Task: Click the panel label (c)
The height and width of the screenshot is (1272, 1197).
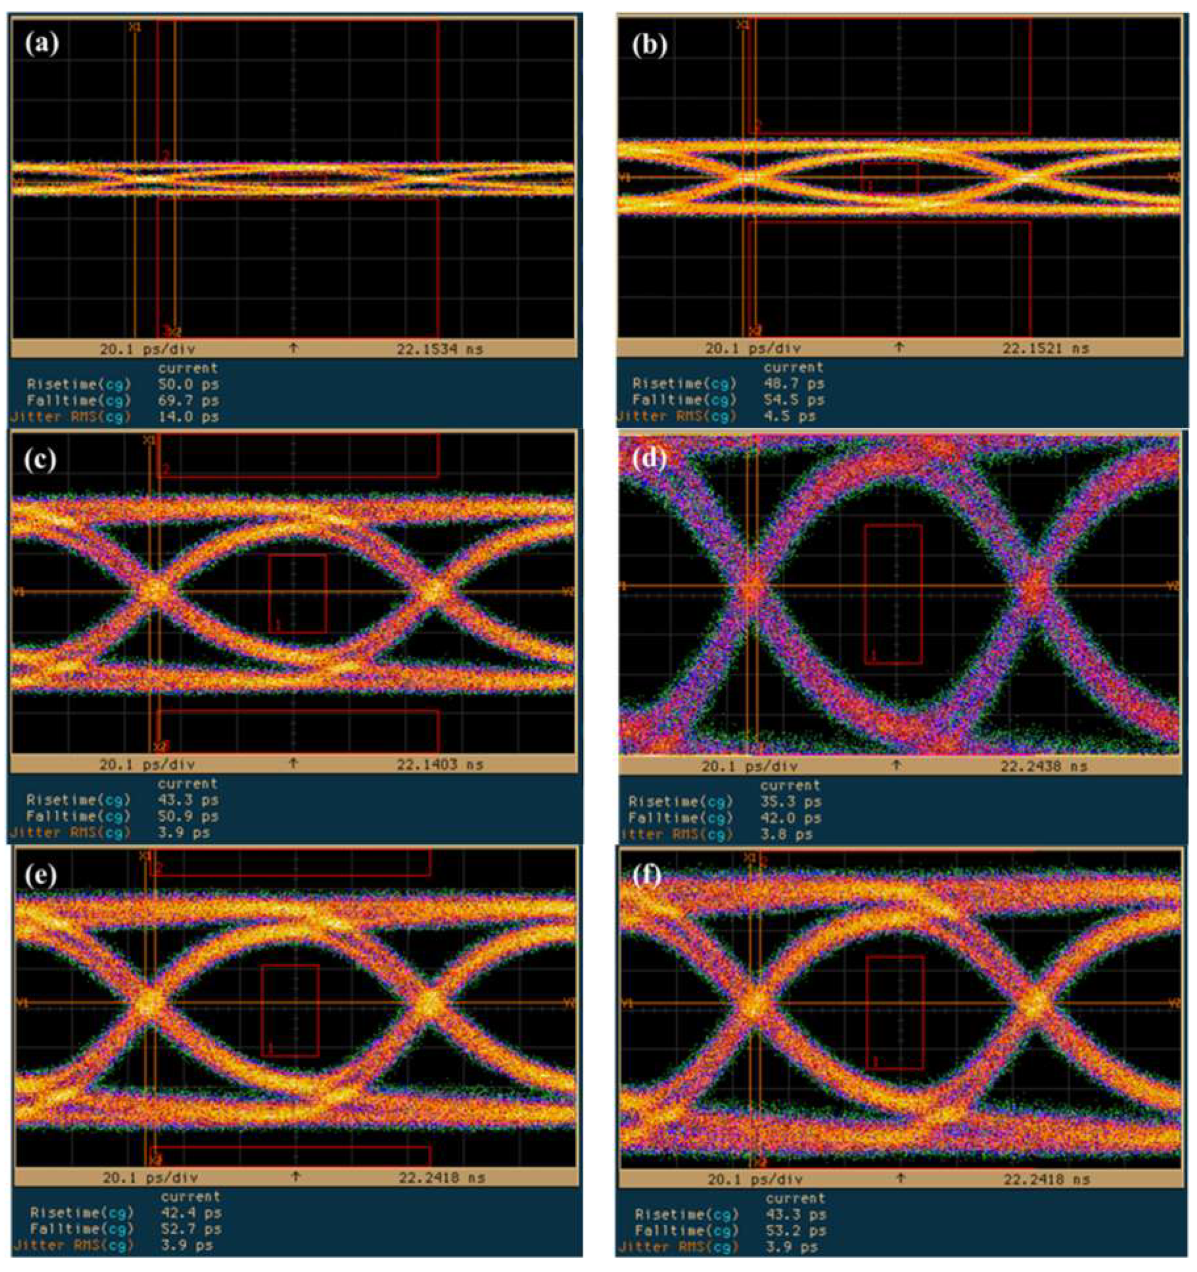Action: point(40,460)
